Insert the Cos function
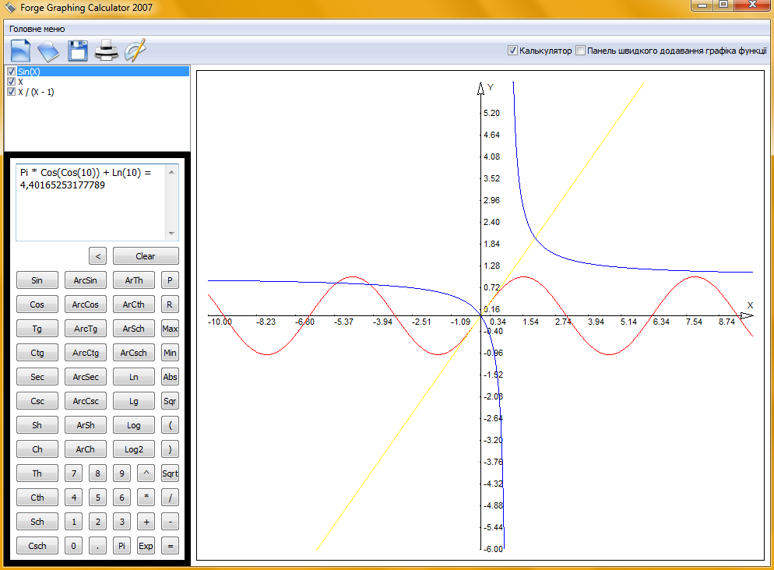The image size is (774, 570). (37, 304)
